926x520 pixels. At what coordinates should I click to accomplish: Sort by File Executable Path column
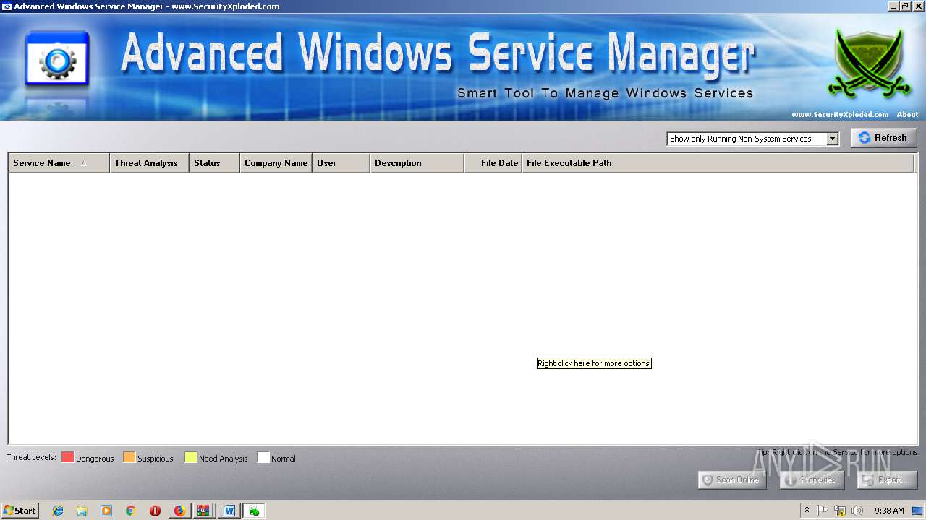coord(718,163)
